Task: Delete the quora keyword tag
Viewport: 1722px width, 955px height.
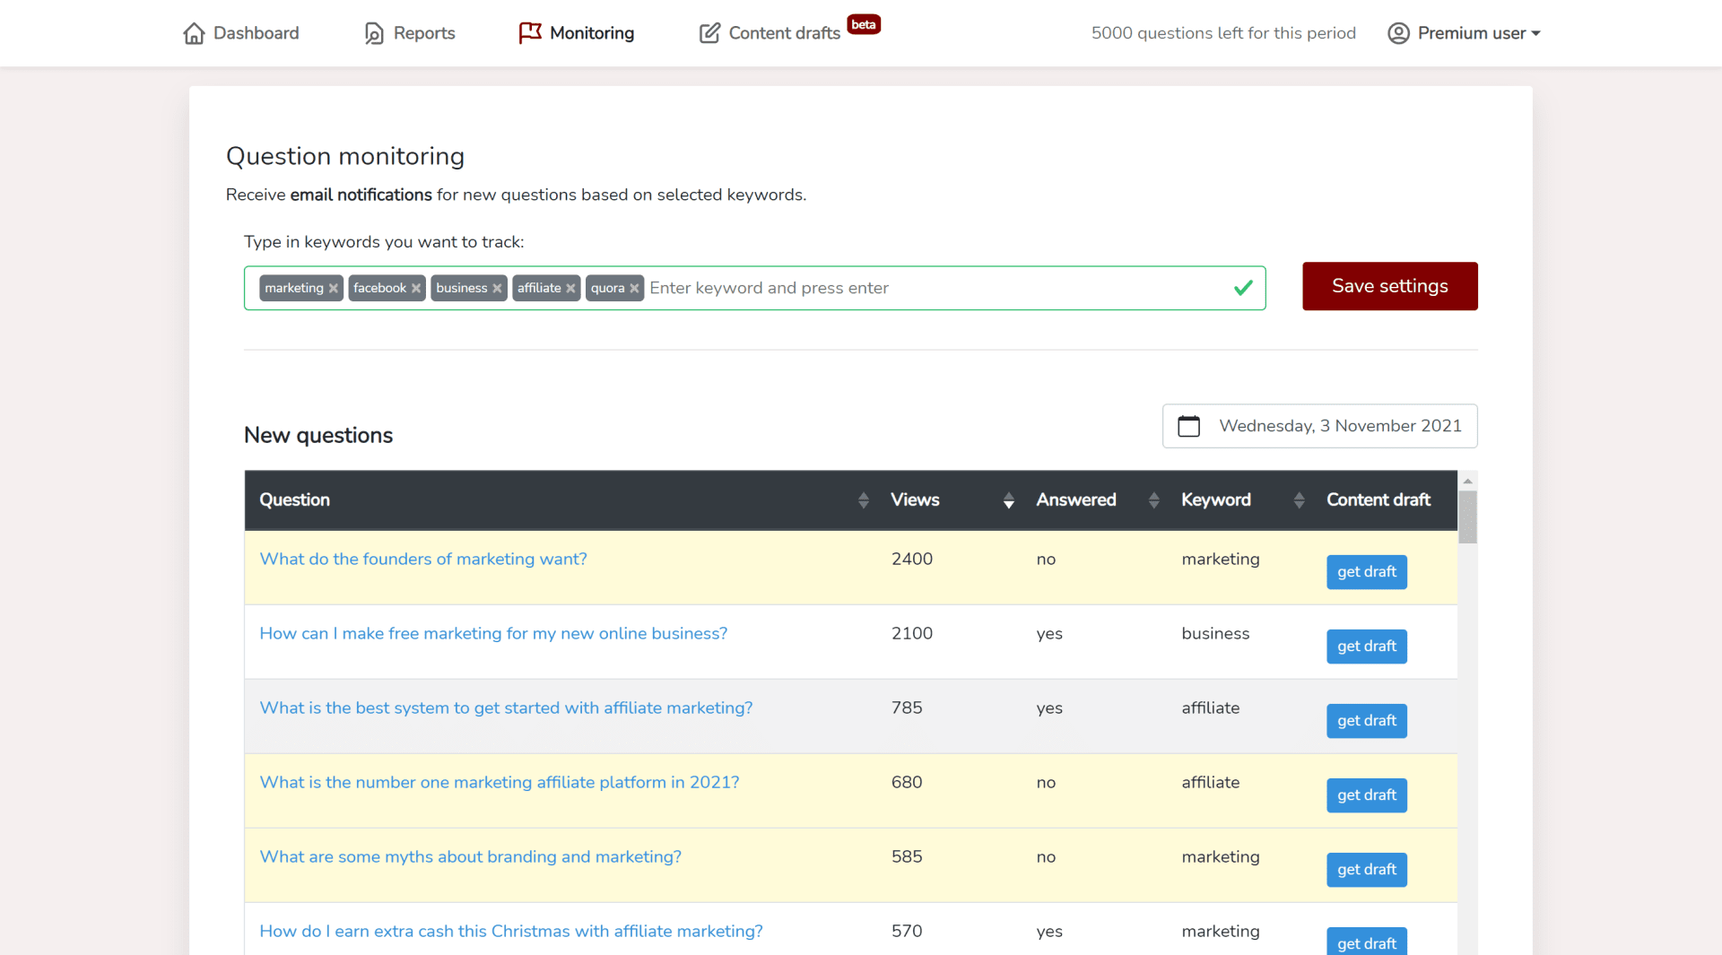Action: (x=634, y=289)
